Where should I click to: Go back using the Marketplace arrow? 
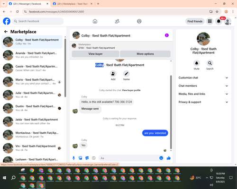[x=6, y=32]
